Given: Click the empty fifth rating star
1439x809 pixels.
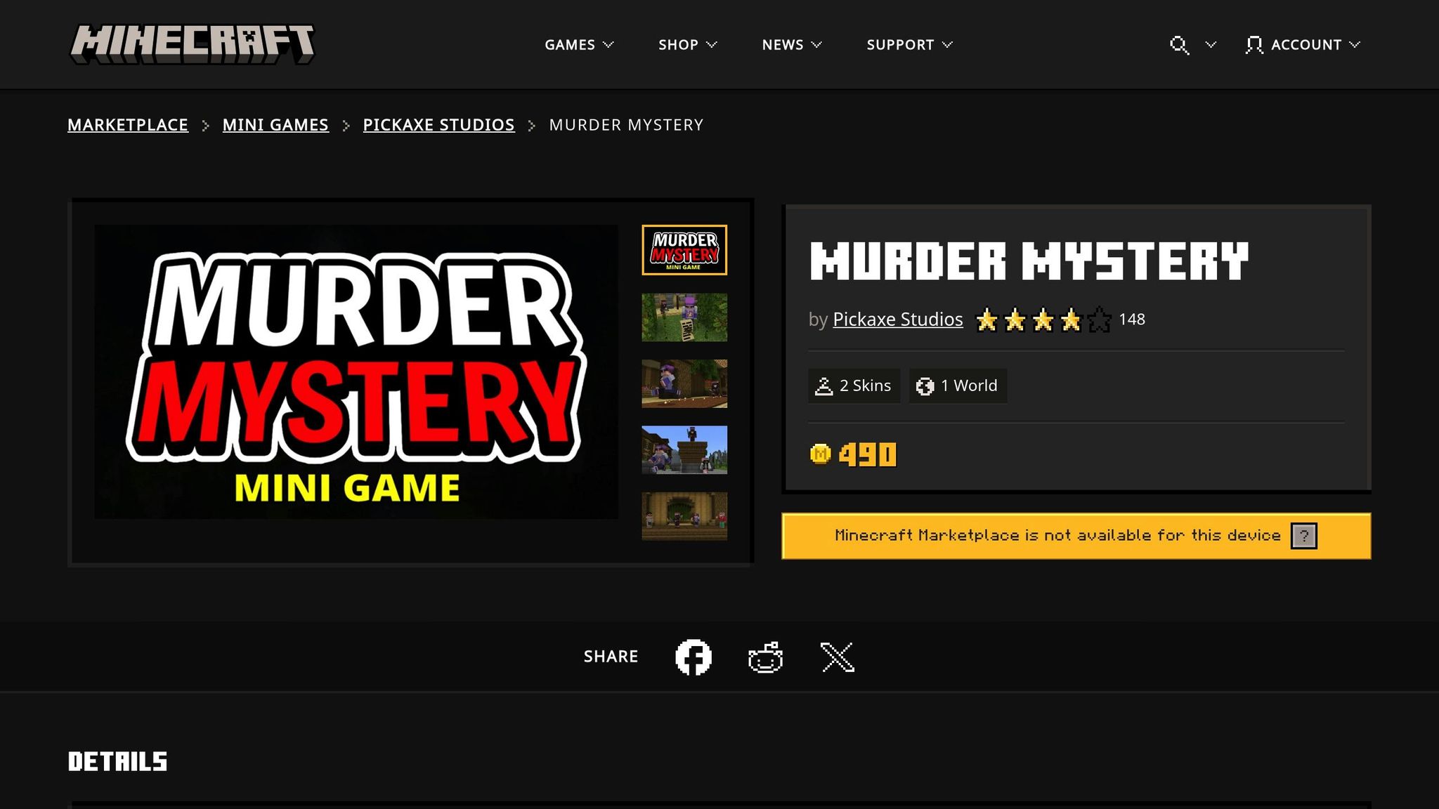Looking at the screenshot, I should pyautogui.click(x=1100, y=320).
